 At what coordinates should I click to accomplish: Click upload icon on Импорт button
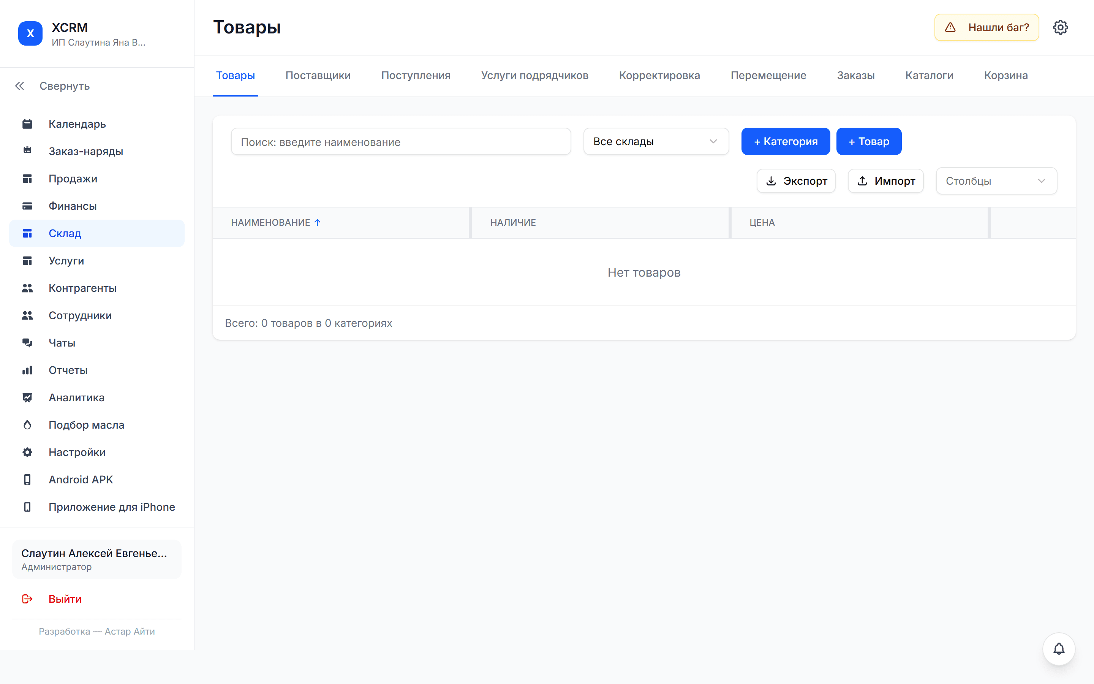[862, 181]
